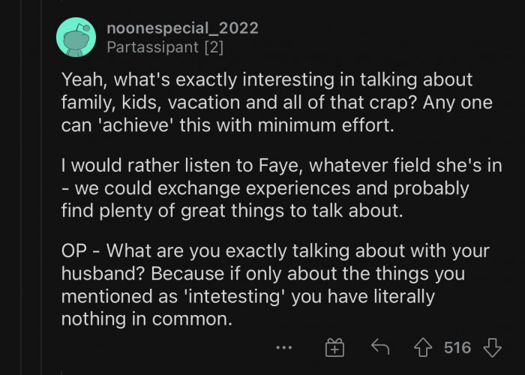Click the Partassipant [2] user flair
The width and height of the screenshot is (525, 375).
164,48
